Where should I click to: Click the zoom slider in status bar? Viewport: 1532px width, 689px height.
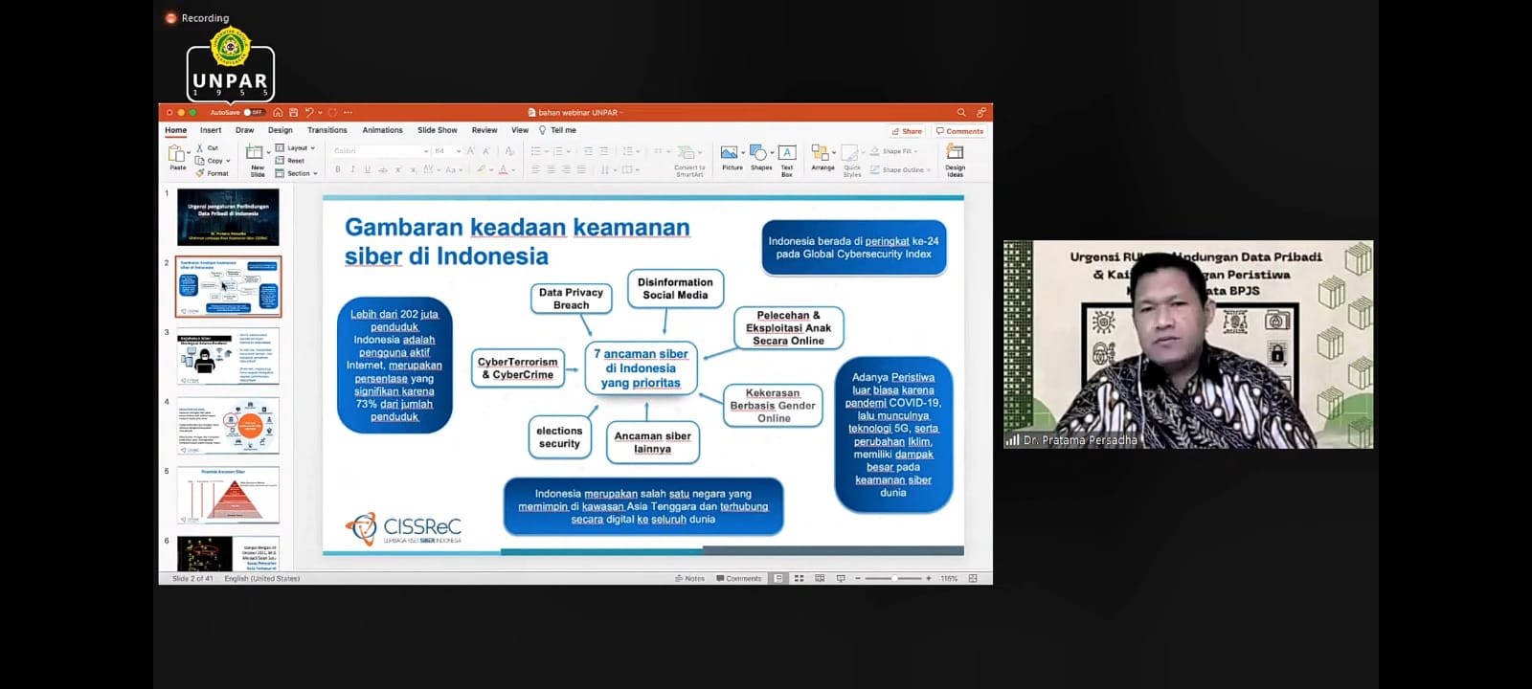893,578
